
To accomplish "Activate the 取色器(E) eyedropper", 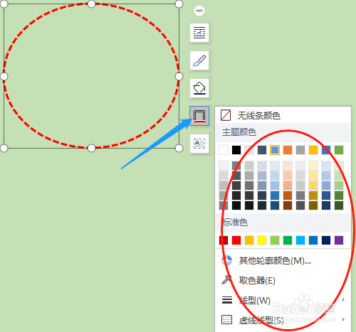I will click(283, 280).
